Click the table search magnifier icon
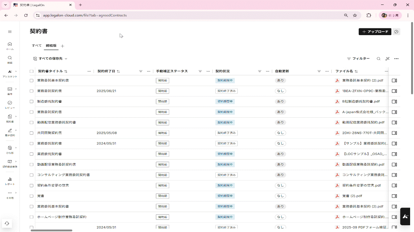This screenshot has height=232, width=414. click(378, 59)
